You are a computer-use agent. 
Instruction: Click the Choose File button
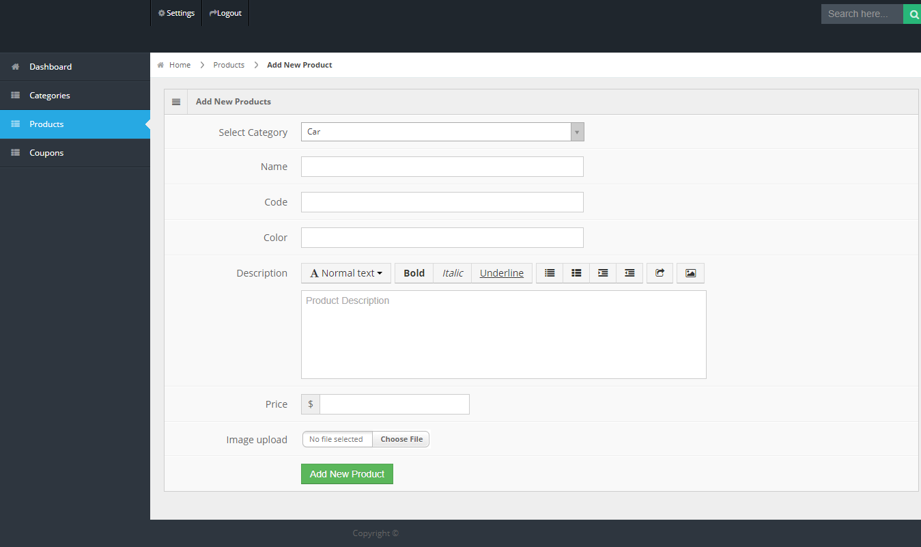401,439
